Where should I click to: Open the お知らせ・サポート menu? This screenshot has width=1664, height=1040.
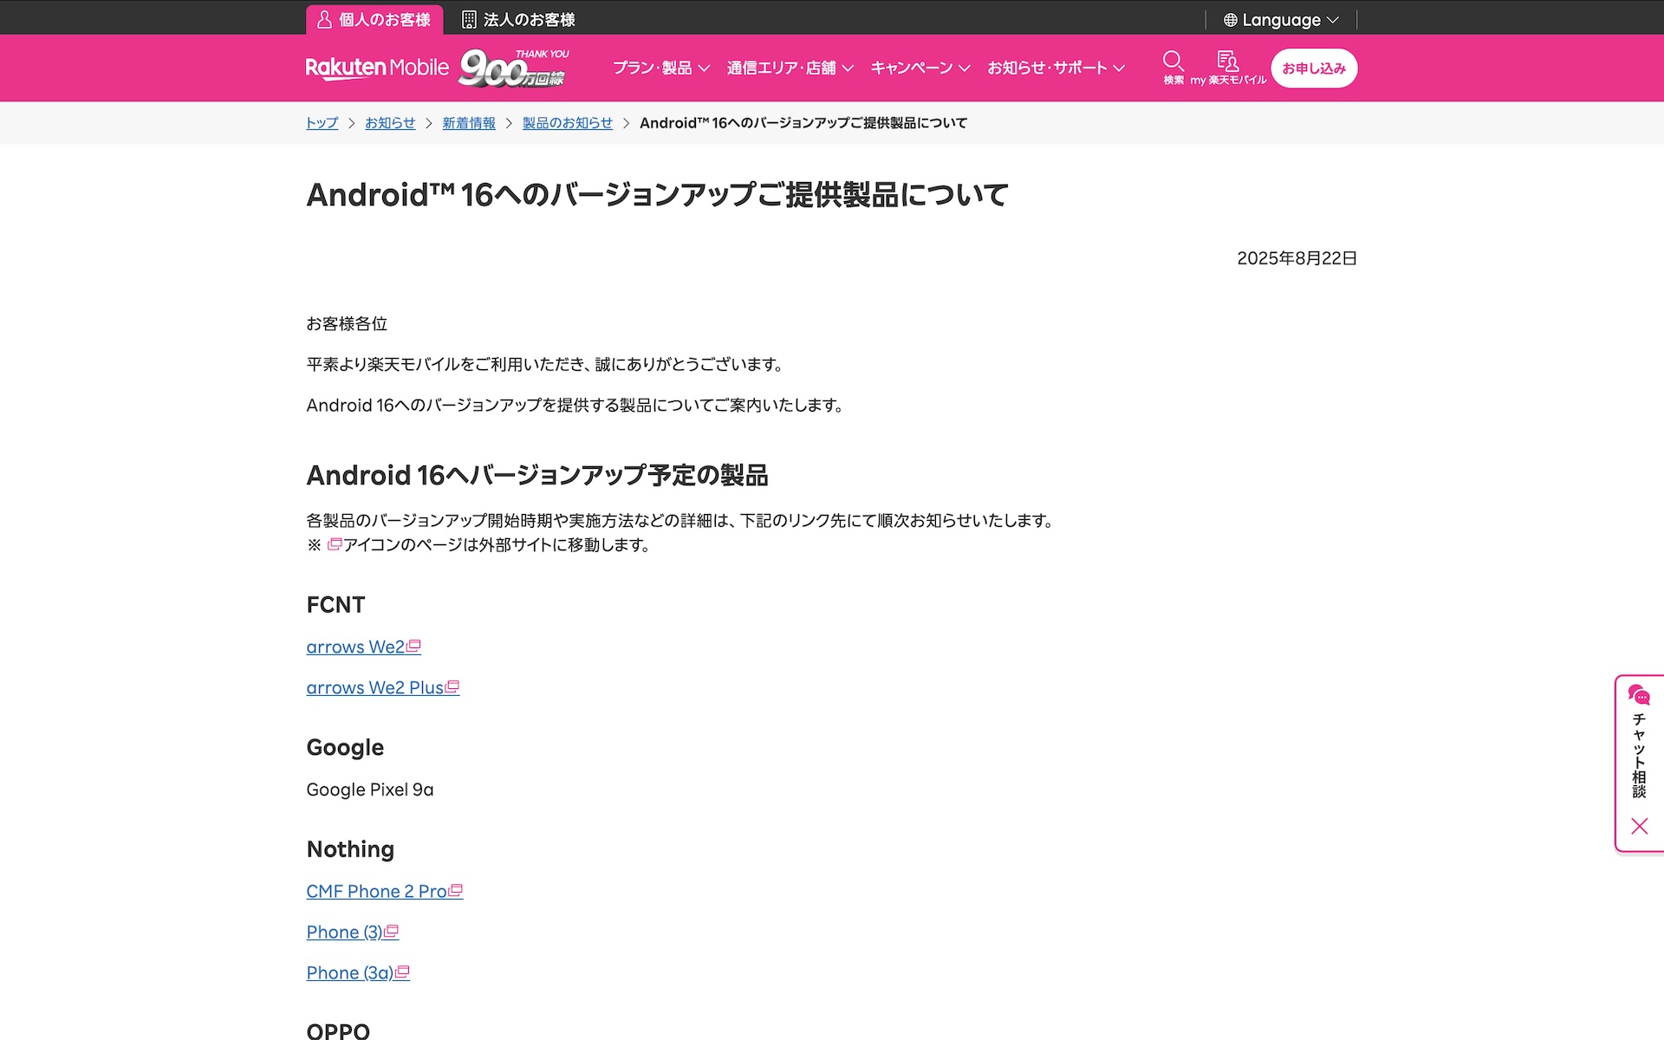tap(1056, 68)
